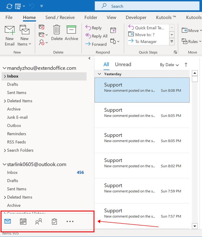Open the Reminders folder
202x237 pixels.
tap(16, 134)
